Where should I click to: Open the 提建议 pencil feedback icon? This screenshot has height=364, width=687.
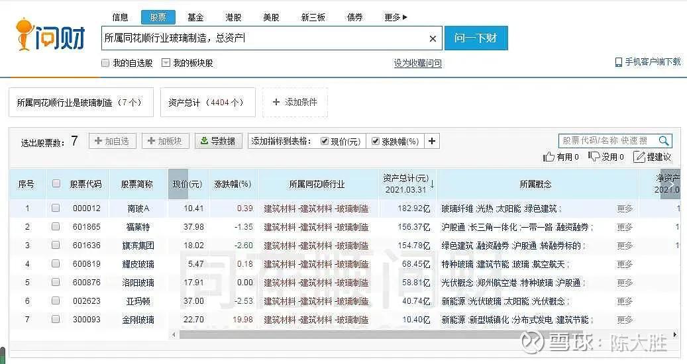(x=639, y=157)
